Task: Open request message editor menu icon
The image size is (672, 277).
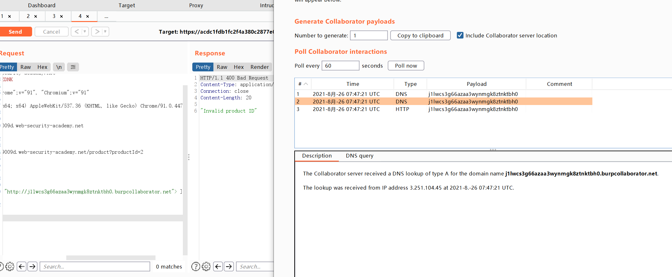Action: point(73,67)
